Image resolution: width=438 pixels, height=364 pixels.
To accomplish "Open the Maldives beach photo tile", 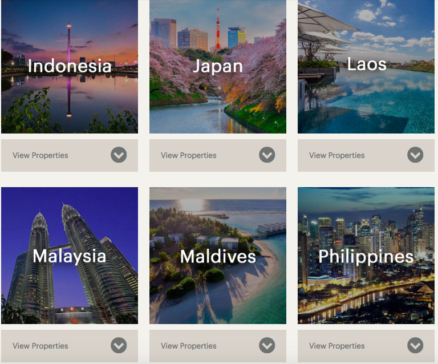I will [218, 256].
